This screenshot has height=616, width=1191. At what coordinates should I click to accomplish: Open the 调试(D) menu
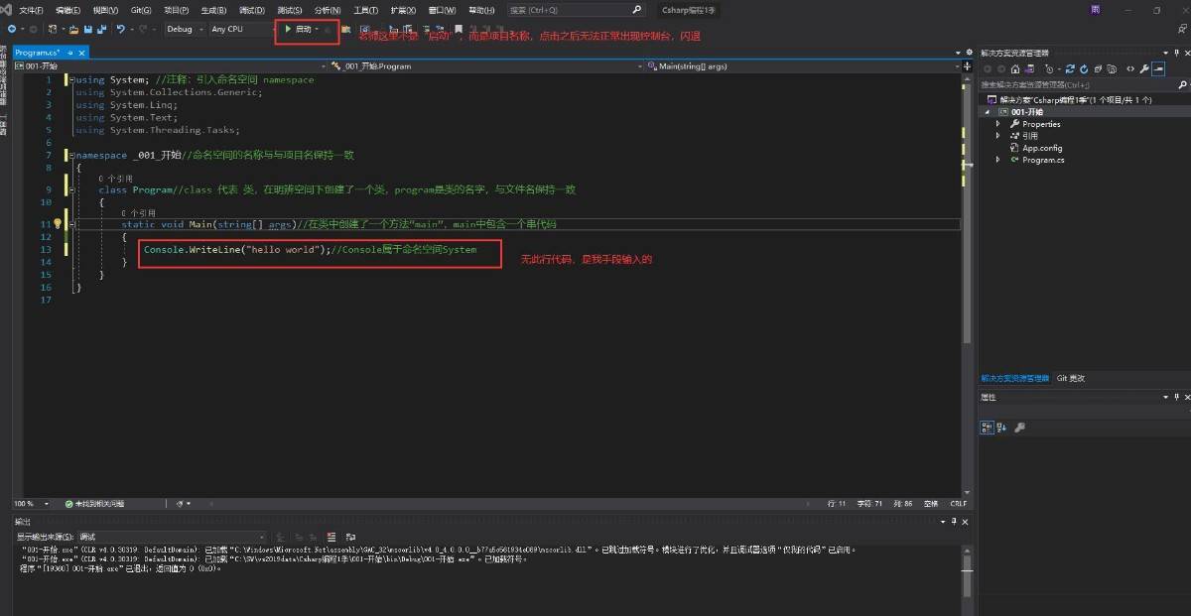pyautogui.click(x=252, y=9)
